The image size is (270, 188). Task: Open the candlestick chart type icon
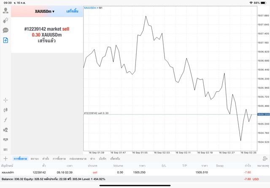pyautogui.click(x=5, y=110)
